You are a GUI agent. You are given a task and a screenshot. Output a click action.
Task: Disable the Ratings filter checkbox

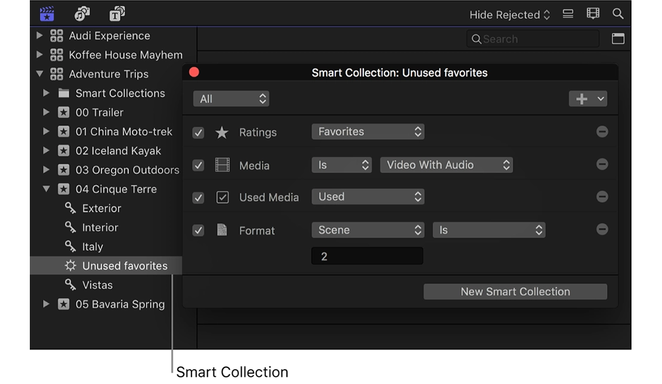(x=198, y=132)
